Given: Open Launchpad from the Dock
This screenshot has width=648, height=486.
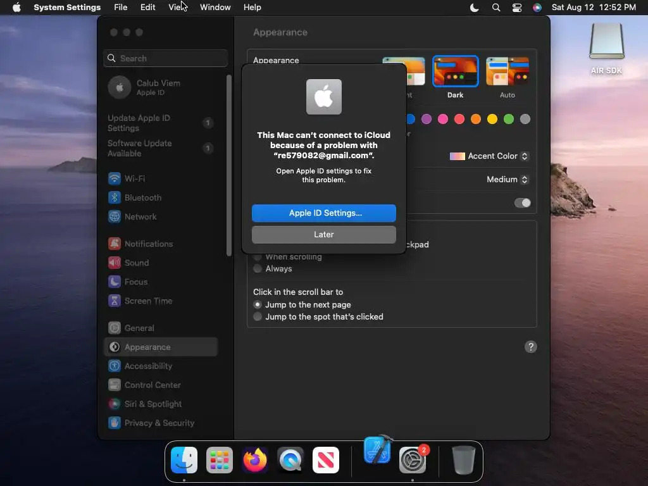Looking at the screenshot, I should [220, 460].
